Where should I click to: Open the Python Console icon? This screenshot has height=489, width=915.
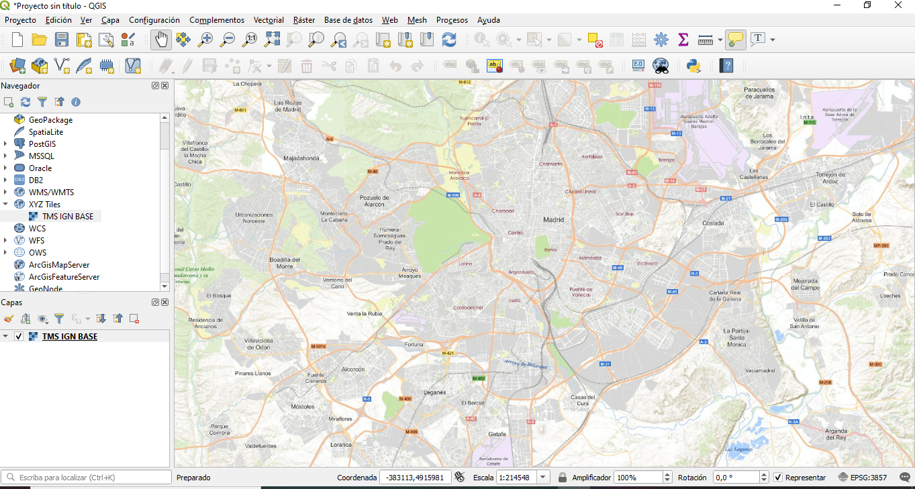[694, 65]
